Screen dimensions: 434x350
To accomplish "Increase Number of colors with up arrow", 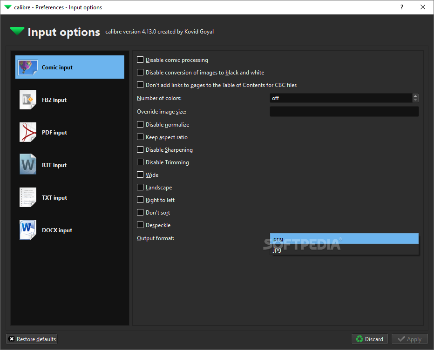I will pos(415,96).
